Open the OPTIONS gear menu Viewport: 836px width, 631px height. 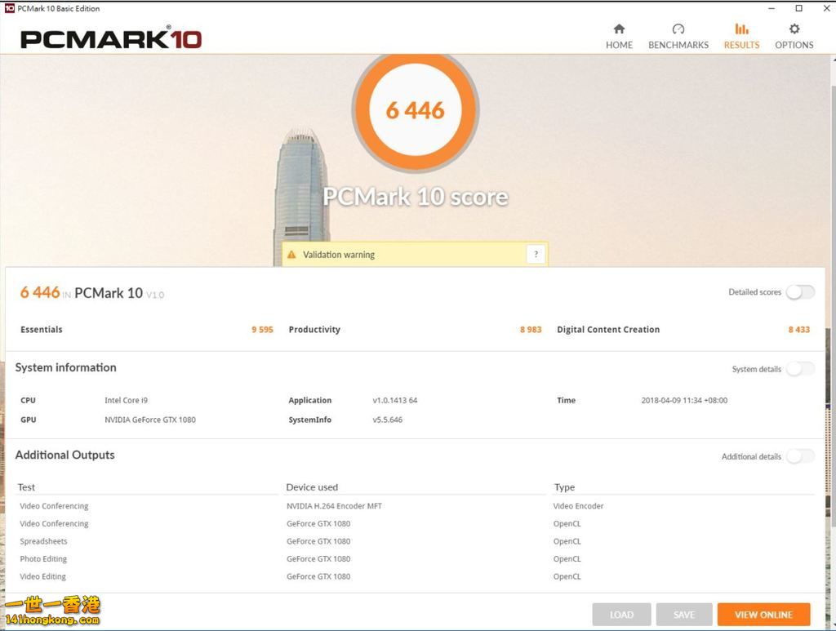[x=794, y=37]
